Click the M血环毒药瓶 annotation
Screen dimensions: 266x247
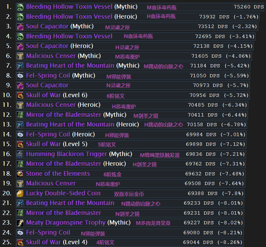click(162, 8)
